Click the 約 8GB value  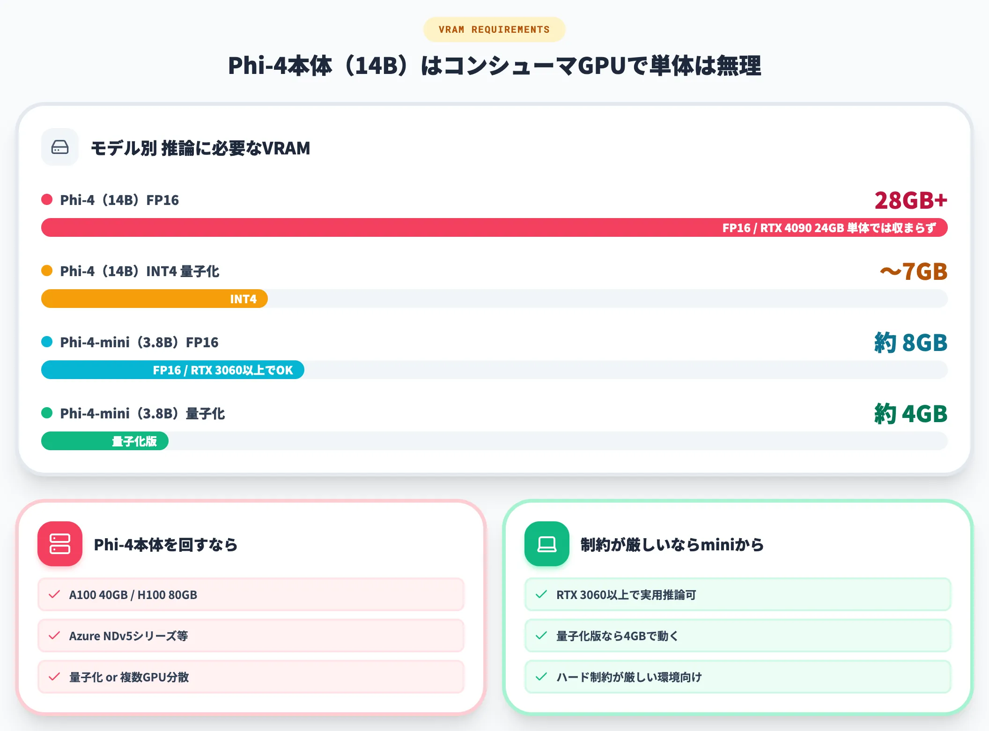coord(911,343)
